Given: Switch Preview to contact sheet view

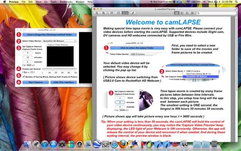Looking at the screenshot, I should [x=192, y=13].
